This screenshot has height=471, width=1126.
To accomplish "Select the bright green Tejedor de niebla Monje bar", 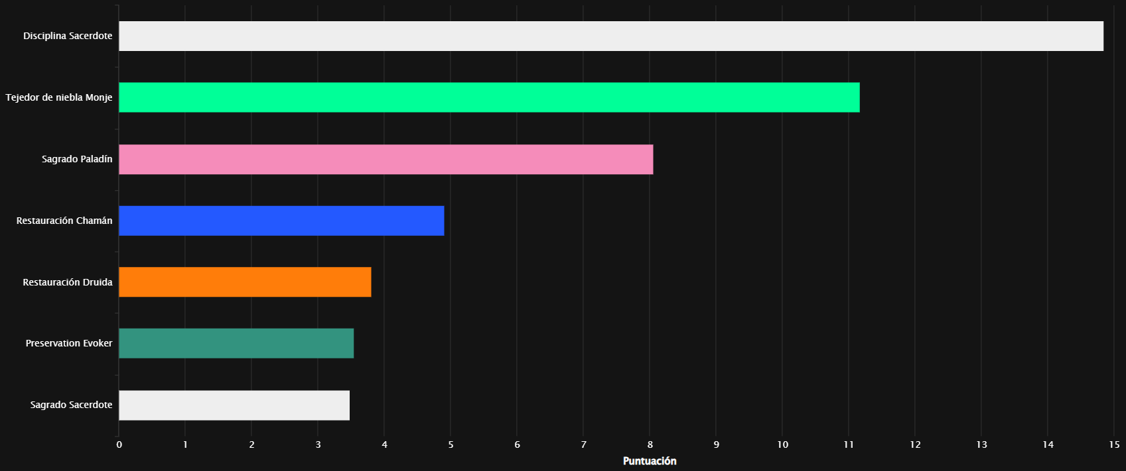I will (x=489, y=97).
